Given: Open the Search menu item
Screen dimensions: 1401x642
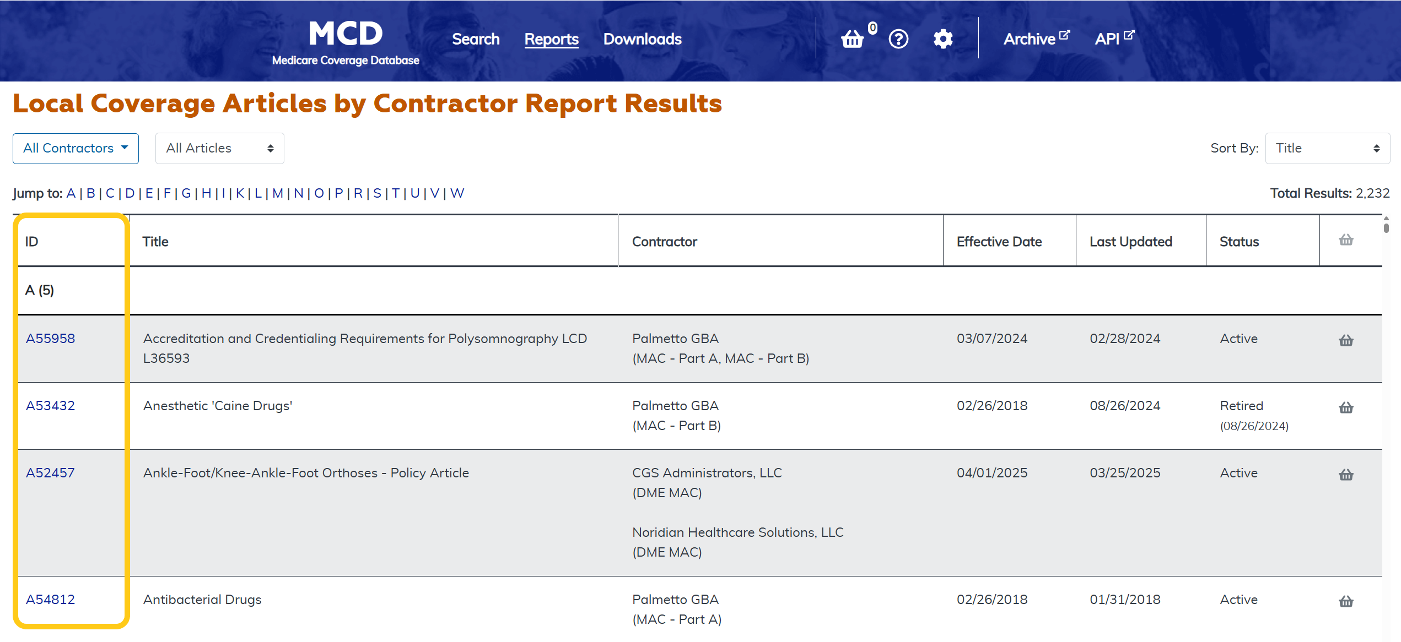Looking at the screenshot, I should (476, 39).
